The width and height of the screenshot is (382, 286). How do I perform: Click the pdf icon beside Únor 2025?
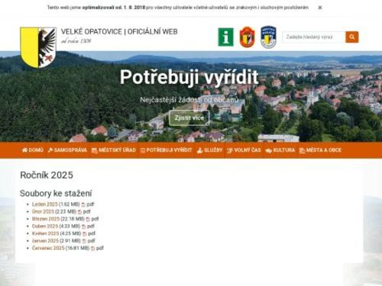click(79, 212)
